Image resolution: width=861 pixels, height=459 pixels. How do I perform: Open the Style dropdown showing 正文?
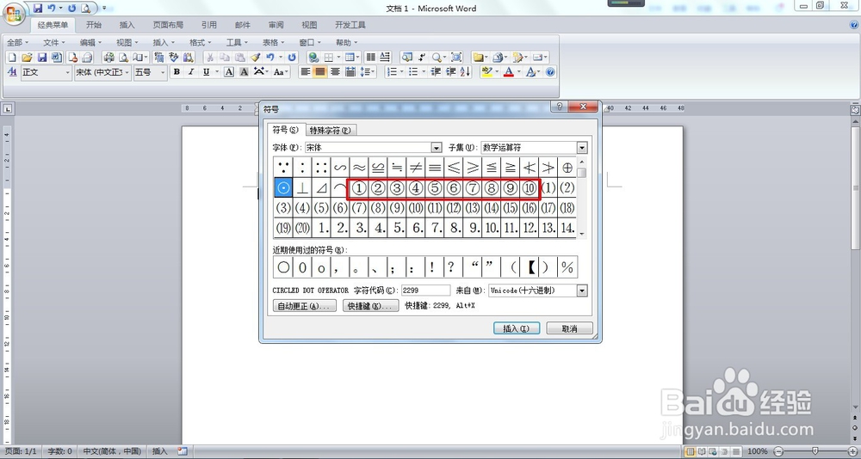(67, 72)
